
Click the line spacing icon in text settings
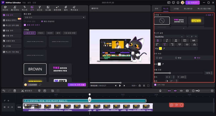click(x=185, y=40)
